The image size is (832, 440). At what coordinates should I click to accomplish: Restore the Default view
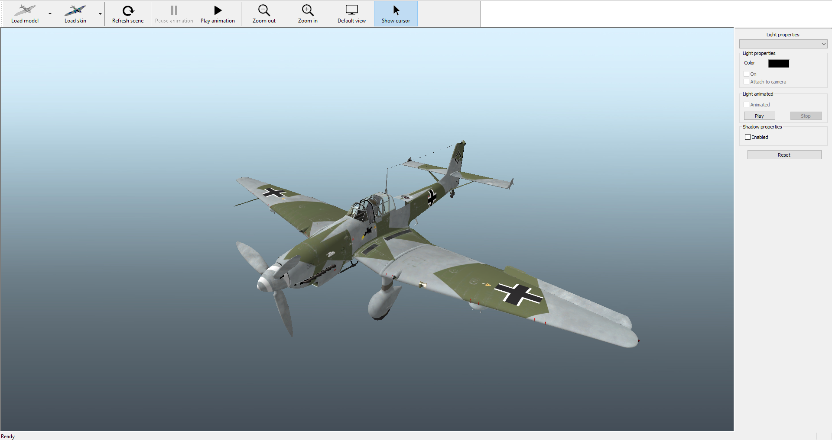click(x=351, y=14)
